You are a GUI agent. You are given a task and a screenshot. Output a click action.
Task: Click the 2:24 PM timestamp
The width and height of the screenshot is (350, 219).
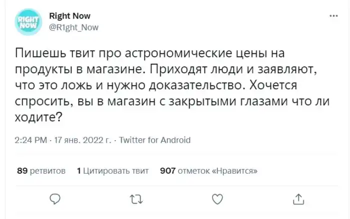coord(32,140)
